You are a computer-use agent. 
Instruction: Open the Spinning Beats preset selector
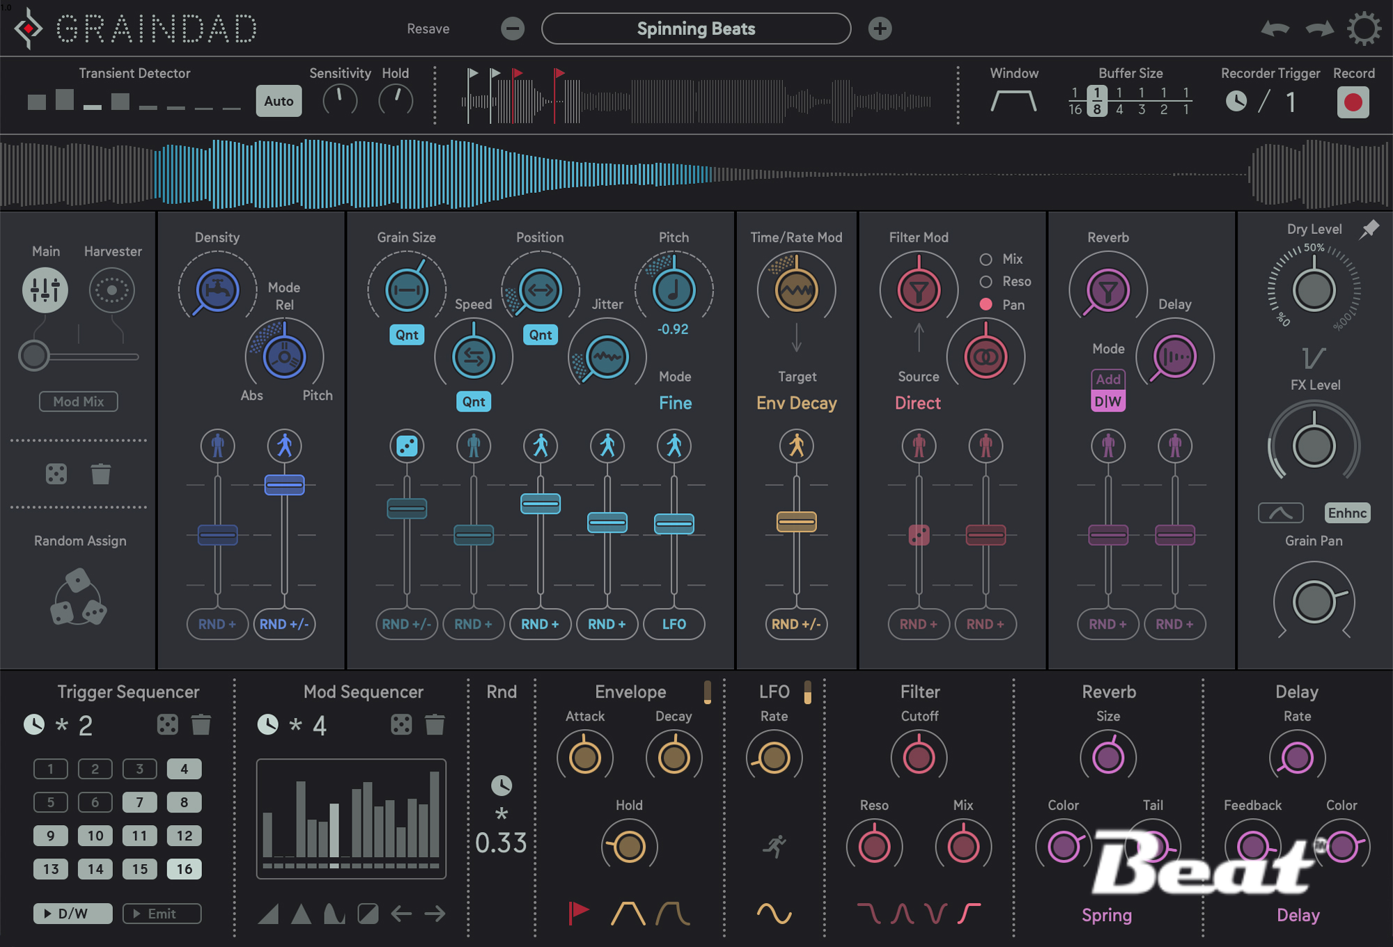pos(696,29)
